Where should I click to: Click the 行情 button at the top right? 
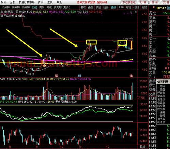[x=143, y=2]
